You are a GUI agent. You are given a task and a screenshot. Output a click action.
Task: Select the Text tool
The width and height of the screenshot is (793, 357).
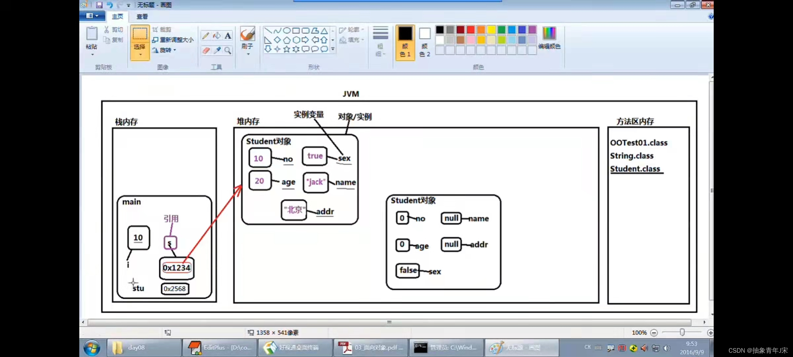(x=228, y=36)
